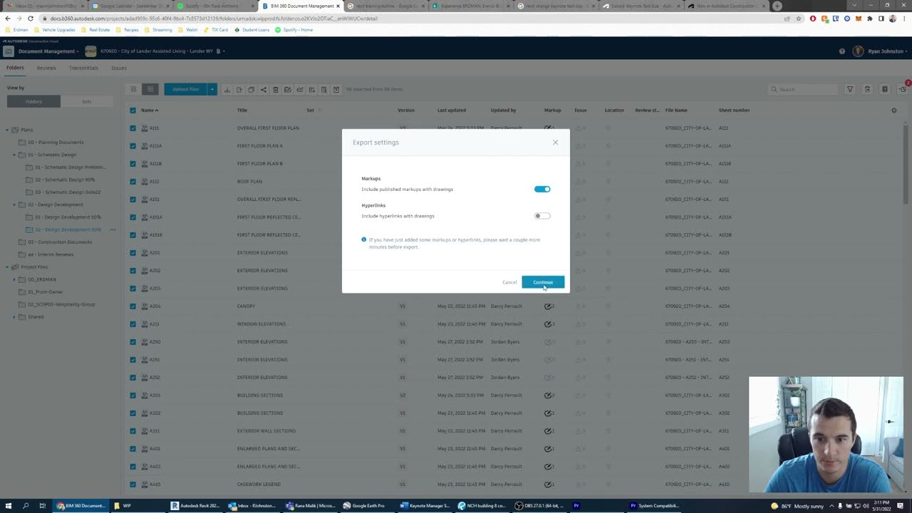Switch View by to Sets
Viewport: 912px width, 513px height.
tap(86, 101)
